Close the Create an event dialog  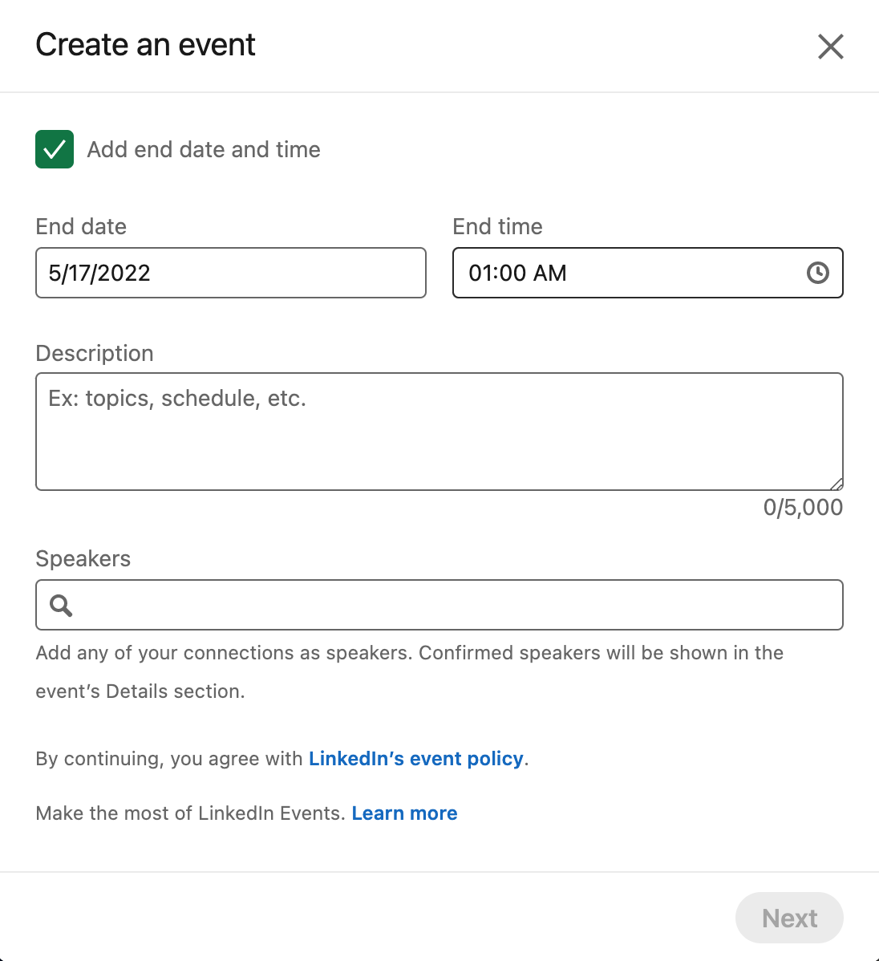(830, 47)
